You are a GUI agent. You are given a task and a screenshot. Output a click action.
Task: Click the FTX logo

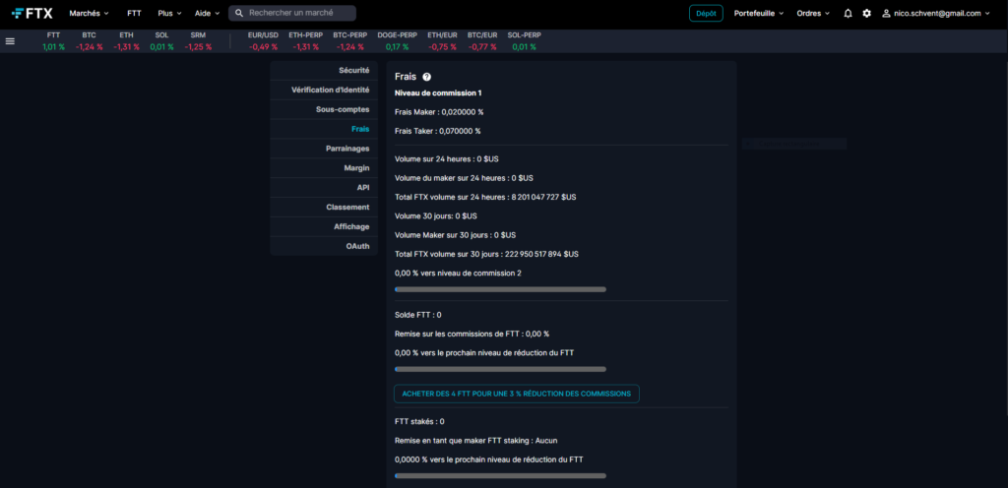pos(31,13)
